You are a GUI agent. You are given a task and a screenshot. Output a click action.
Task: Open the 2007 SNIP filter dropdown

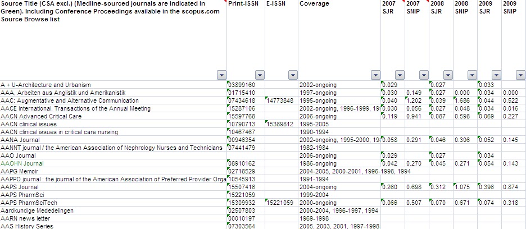(424, 75)
